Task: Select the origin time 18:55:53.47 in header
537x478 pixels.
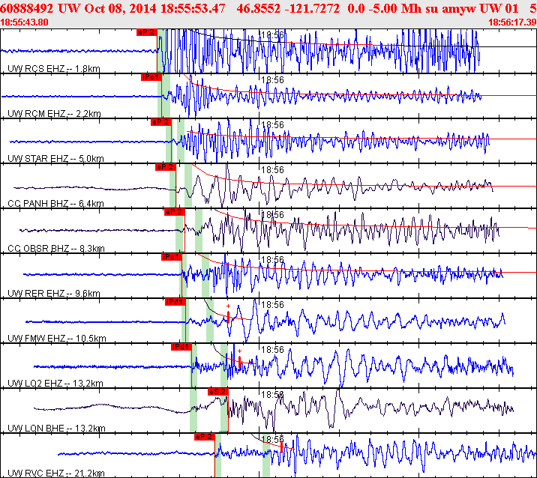Action: coord(193,8)
